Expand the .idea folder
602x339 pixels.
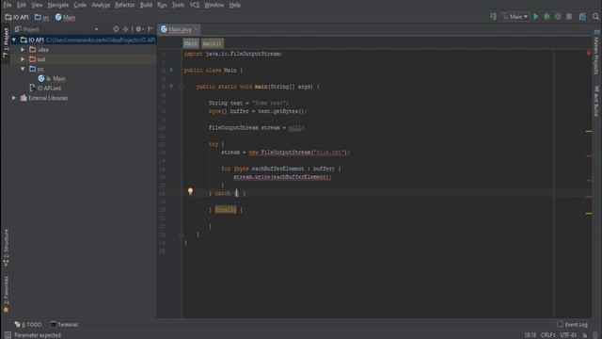[x=23, y=50]
